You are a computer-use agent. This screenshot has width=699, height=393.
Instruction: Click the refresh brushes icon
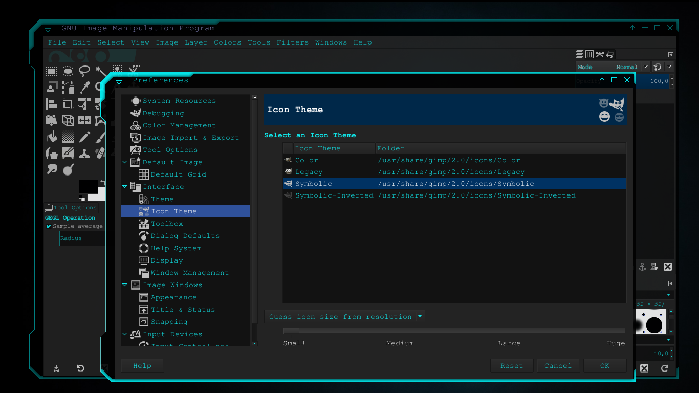click(x=665, y=368)
